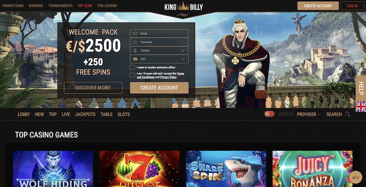This screenshot has height=187, width=366.
Task: Expand the Provider dropdown menu
Action: coord(308,114)
